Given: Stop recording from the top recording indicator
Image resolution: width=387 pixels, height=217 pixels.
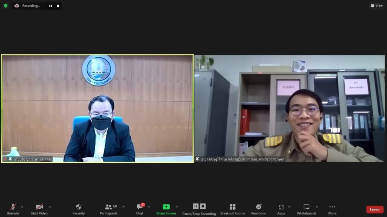Looking at the screenshot, I should [58, 6].
